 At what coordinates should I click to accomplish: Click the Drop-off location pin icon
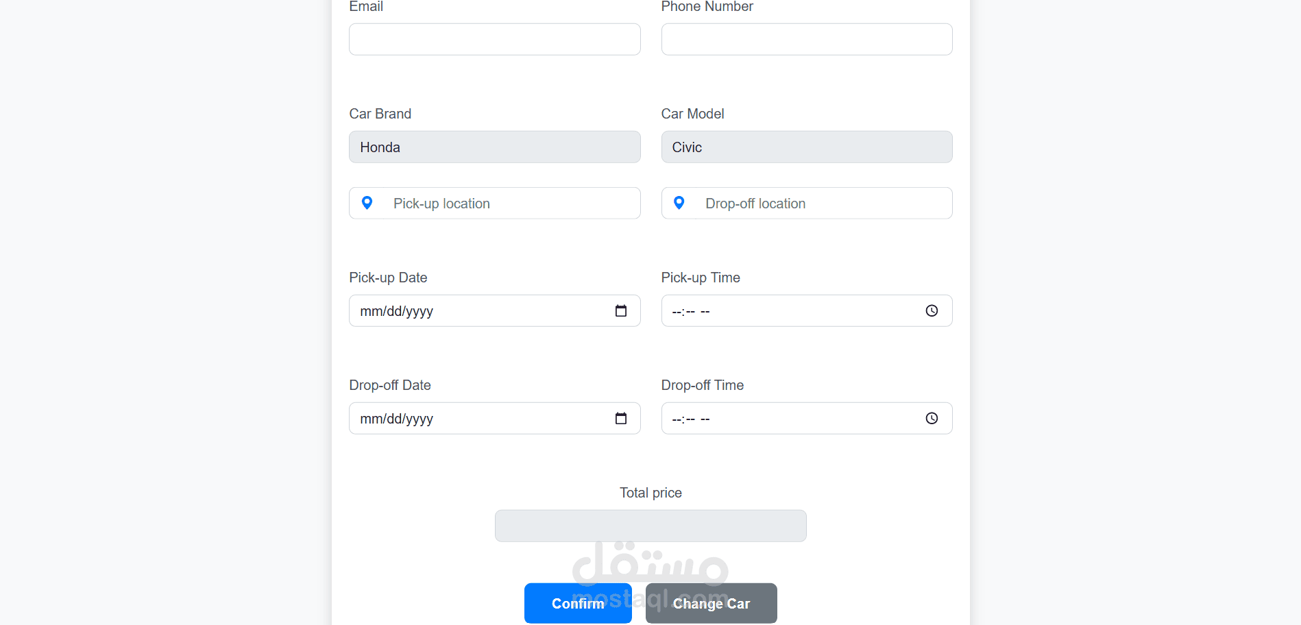(x=679, y=203)
